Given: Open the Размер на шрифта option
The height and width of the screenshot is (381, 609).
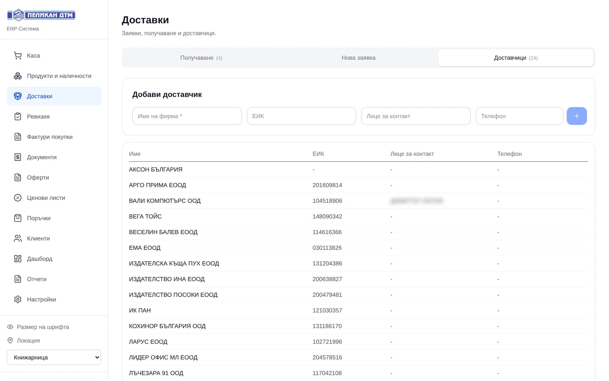Looking at the screenshot, I should (43, 327).
